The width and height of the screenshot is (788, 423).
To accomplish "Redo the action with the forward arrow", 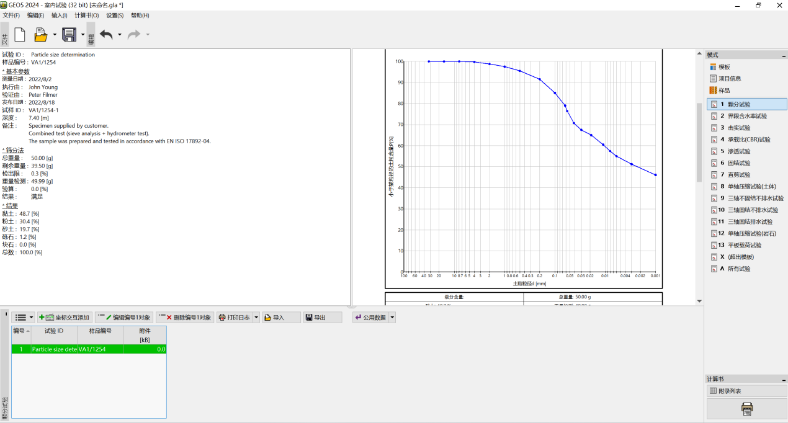I will click(x=134, y=35).
